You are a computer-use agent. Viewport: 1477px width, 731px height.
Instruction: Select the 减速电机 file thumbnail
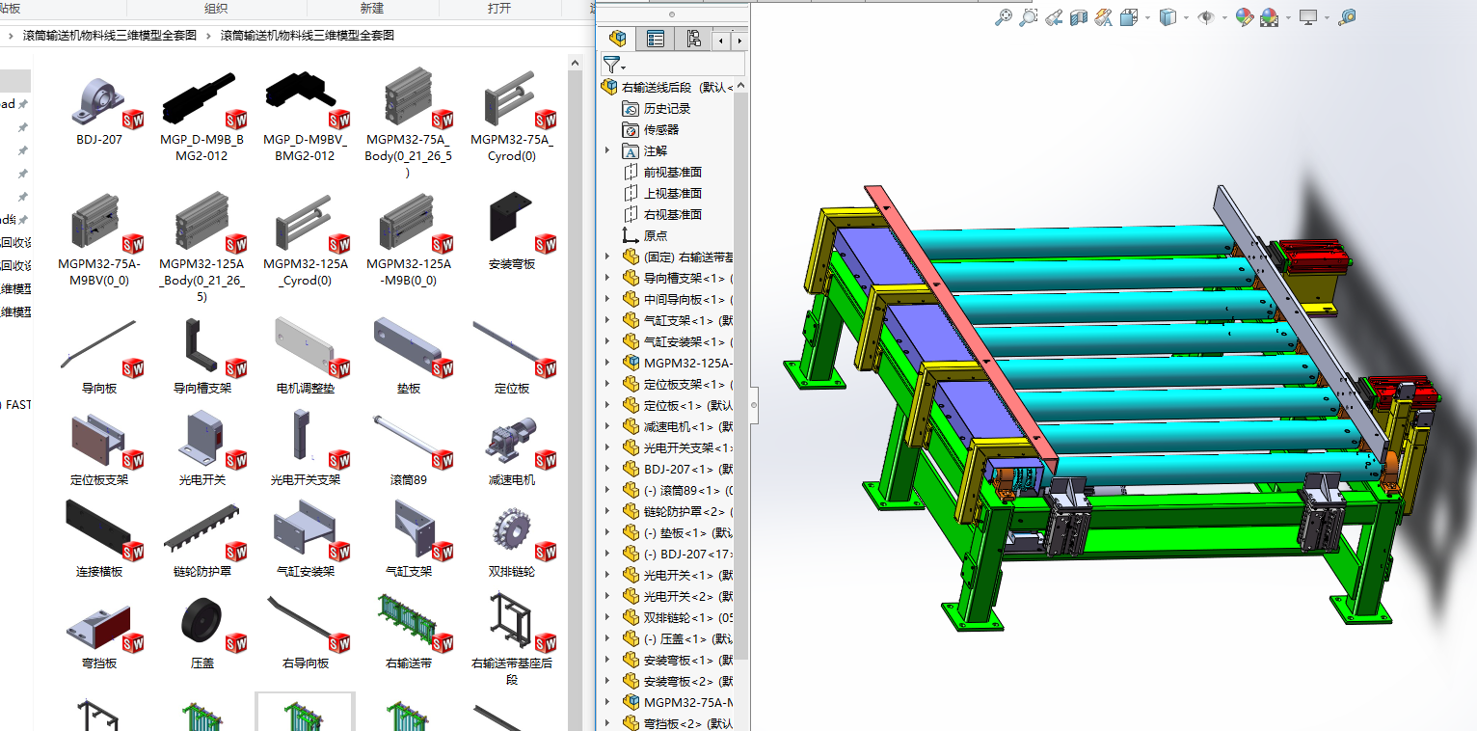coord(512,446)
